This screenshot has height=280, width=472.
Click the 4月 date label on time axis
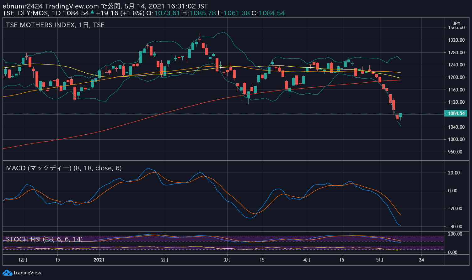(308, 260)
